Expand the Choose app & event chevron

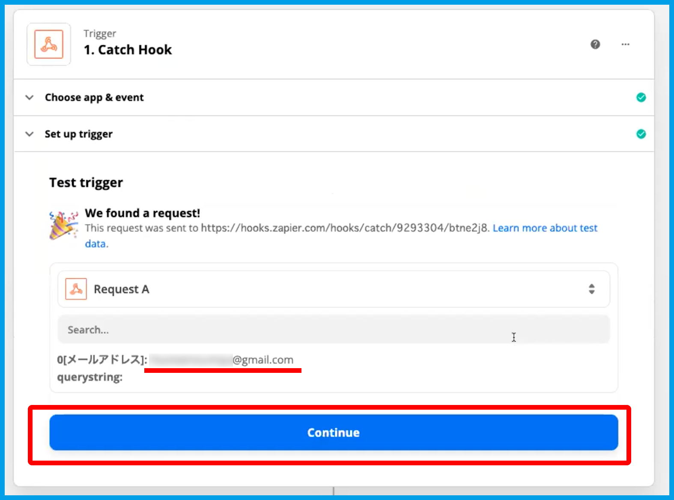tap(30, 98)
